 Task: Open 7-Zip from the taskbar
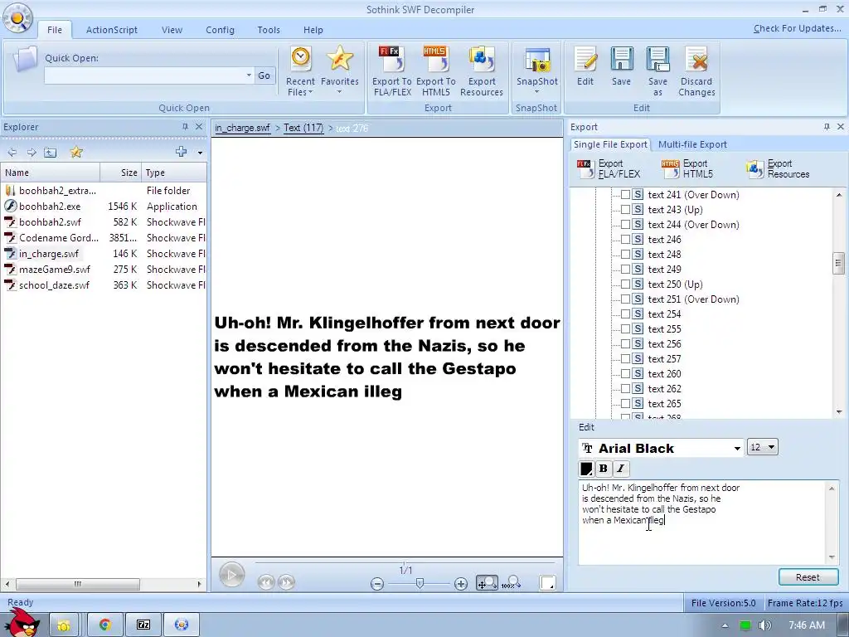pyautogui.click(x=143, y=625)
